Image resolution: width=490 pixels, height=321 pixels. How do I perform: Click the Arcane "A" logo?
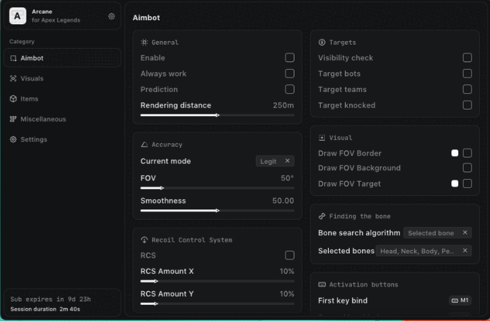[x=18, y=16]
